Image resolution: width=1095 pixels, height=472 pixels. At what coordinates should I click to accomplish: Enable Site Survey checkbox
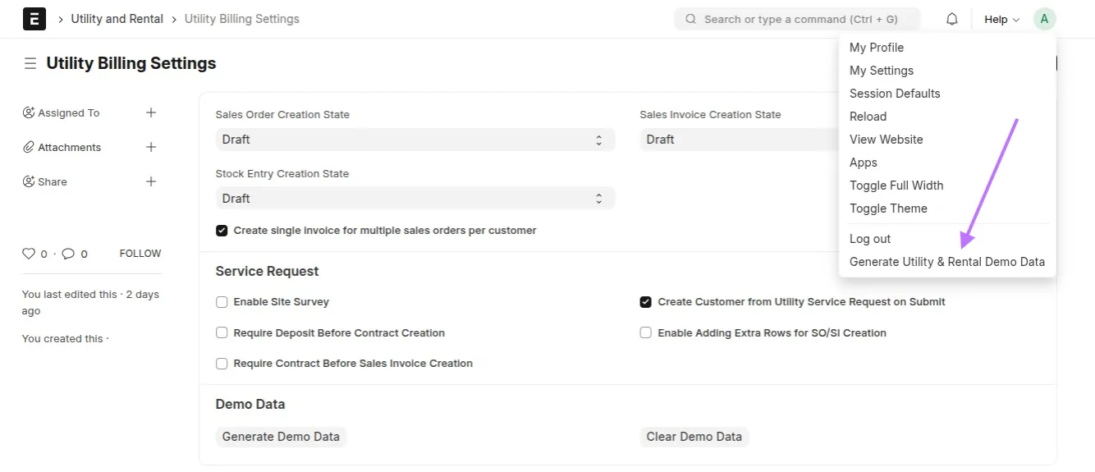coord(222,302)
